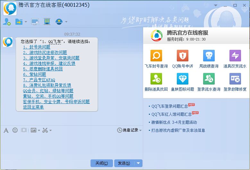Open link 6、紫钻问题
The height and width of the screenshot is (170, 250).
(x=35, y=74)
